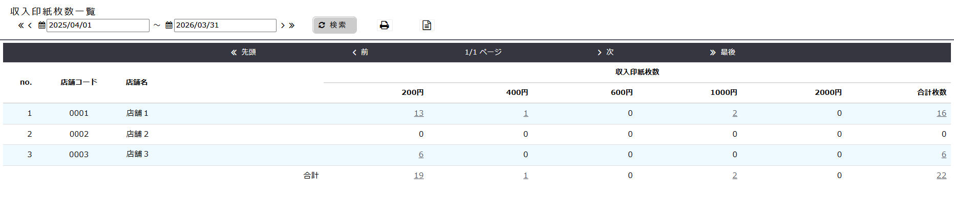Viewport: 954px width, 200px height.
Task: Open the 200円 count 13 for 店舗1
Action: coord(419,113)
